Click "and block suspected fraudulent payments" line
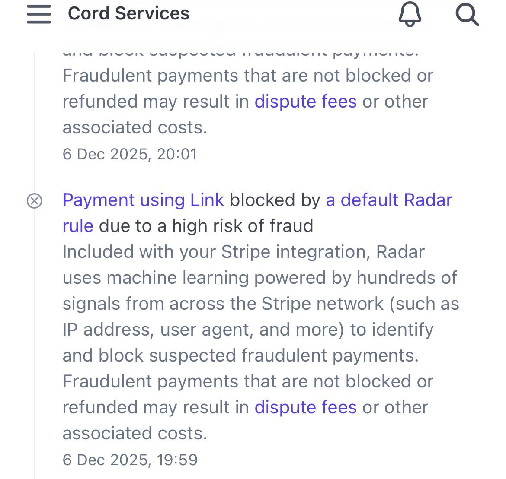The height and width of the screenshot is (479, 506). [x=240, y=355]
